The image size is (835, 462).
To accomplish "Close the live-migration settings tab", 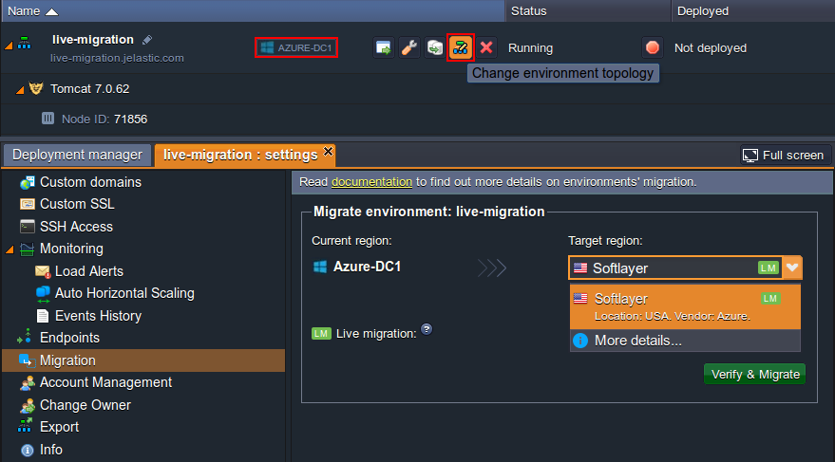I will click(328, 152).
